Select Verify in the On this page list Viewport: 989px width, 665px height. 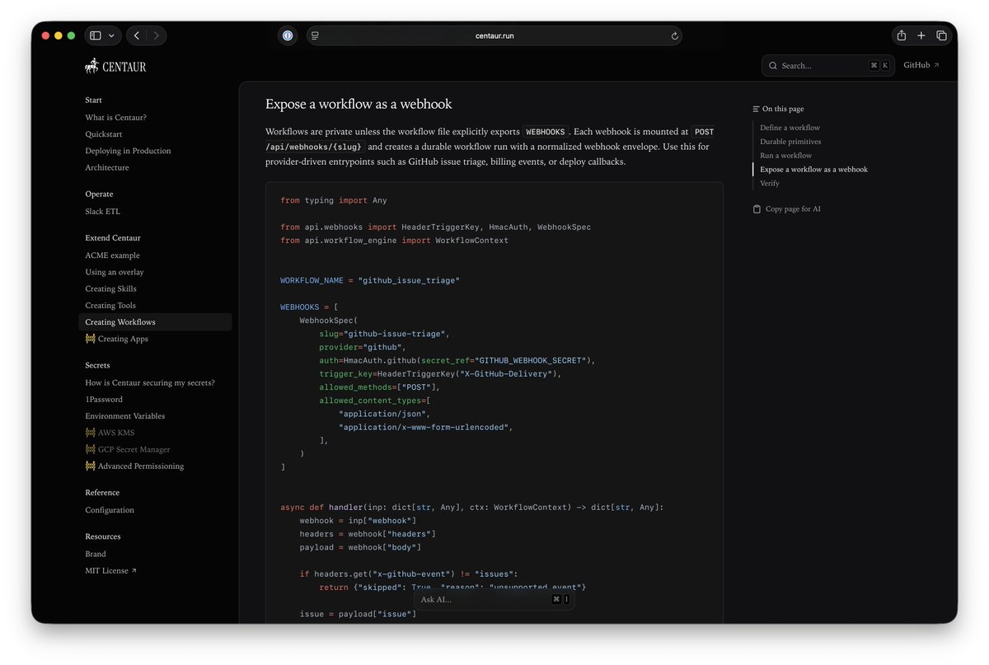[769, 183]
